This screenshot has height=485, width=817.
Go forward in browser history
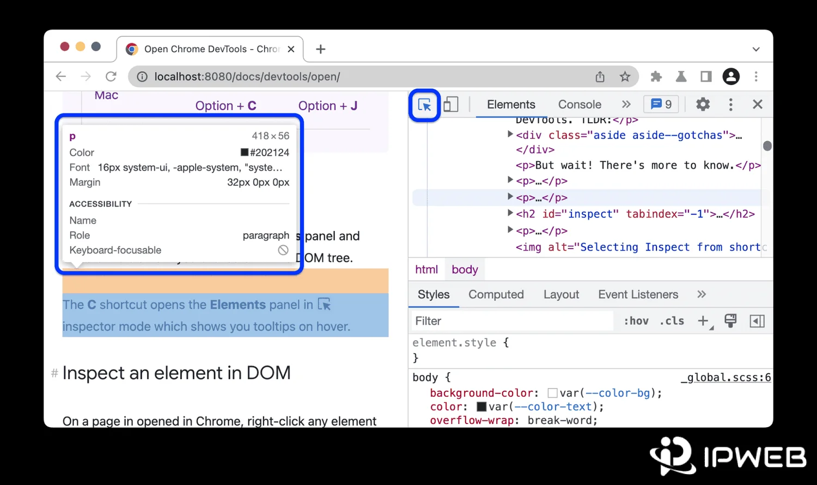(86, 77)
